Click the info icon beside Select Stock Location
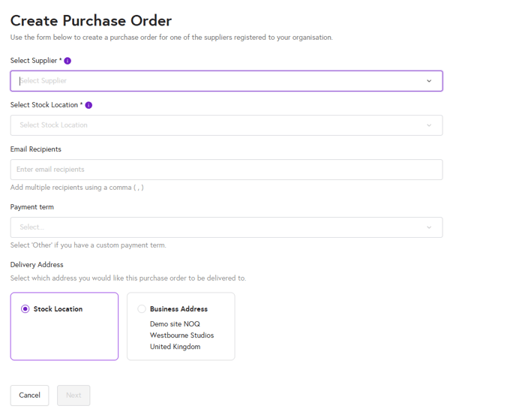The width and height of the screenshot is (516, 412). pyautogui.click(x=88, y=105)
